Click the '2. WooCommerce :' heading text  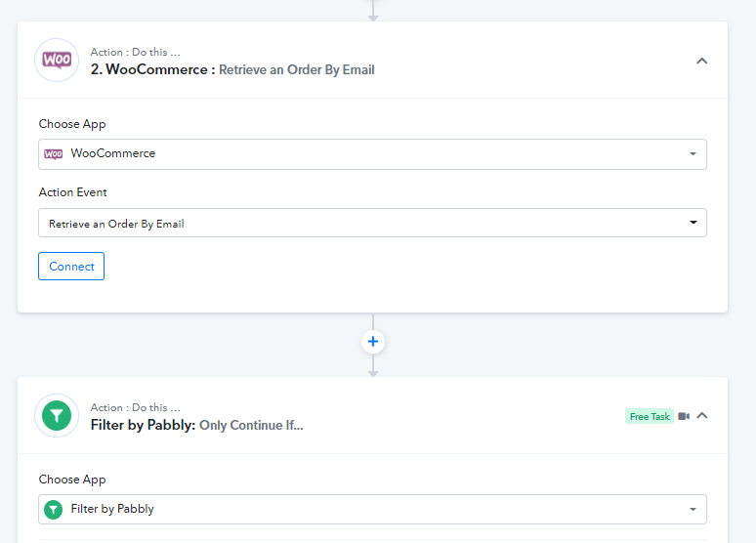152,69
